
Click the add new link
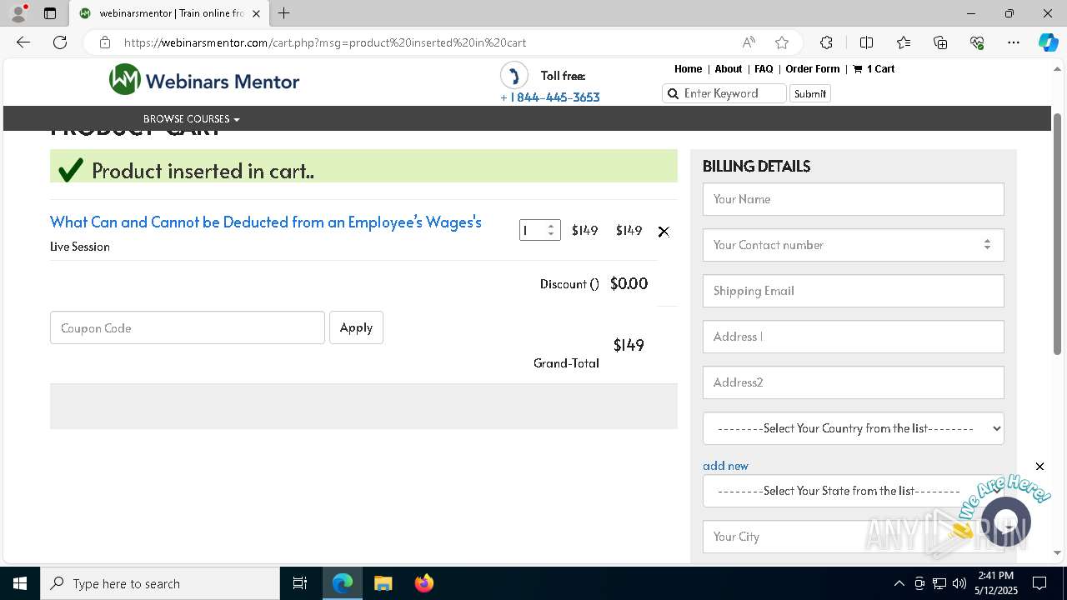point(725,466)
